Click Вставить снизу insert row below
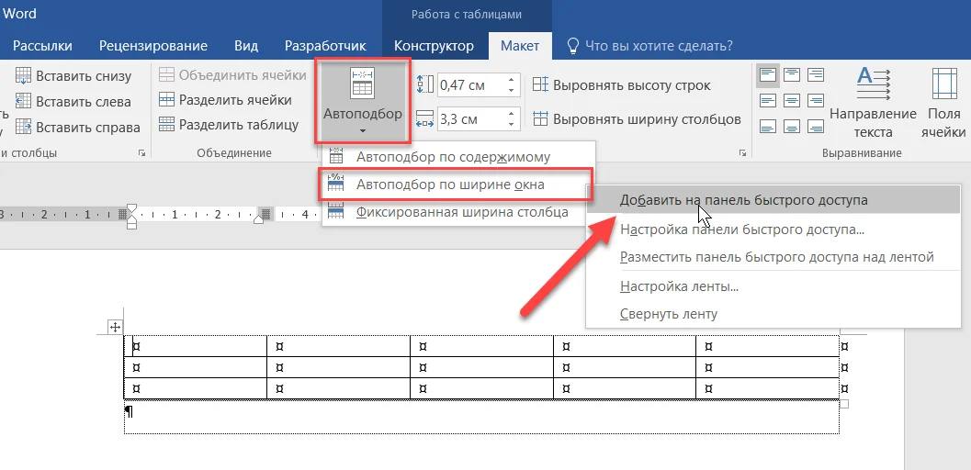This screenshot has width=971, height=470. point(73,76)
